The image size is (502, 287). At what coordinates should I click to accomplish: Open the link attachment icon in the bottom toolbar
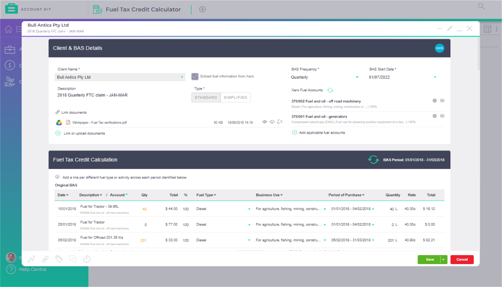click(44, 258)
